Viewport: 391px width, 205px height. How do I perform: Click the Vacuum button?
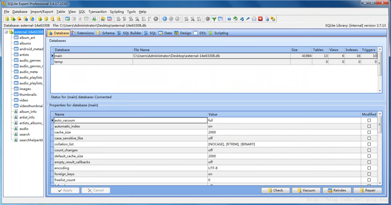tap(306, 190)
